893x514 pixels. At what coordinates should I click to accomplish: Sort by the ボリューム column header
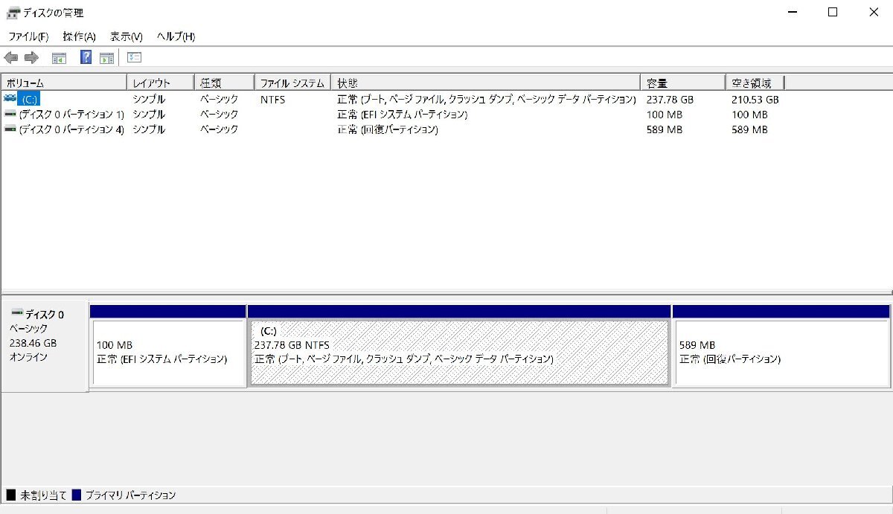[x=64, y=83]
